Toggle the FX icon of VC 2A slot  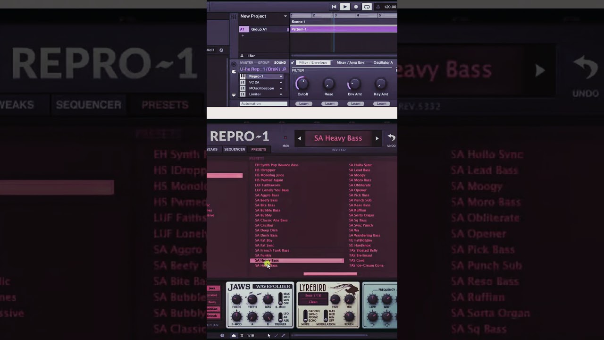(243, 82)
